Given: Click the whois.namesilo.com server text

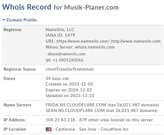Looking at the screenshot, I should click(x=95, y=47).
